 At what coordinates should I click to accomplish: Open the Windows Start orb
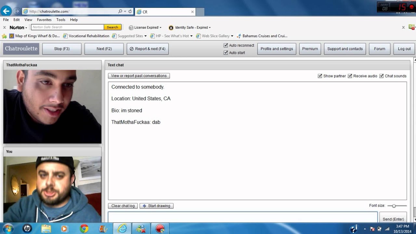click(8, 228)
